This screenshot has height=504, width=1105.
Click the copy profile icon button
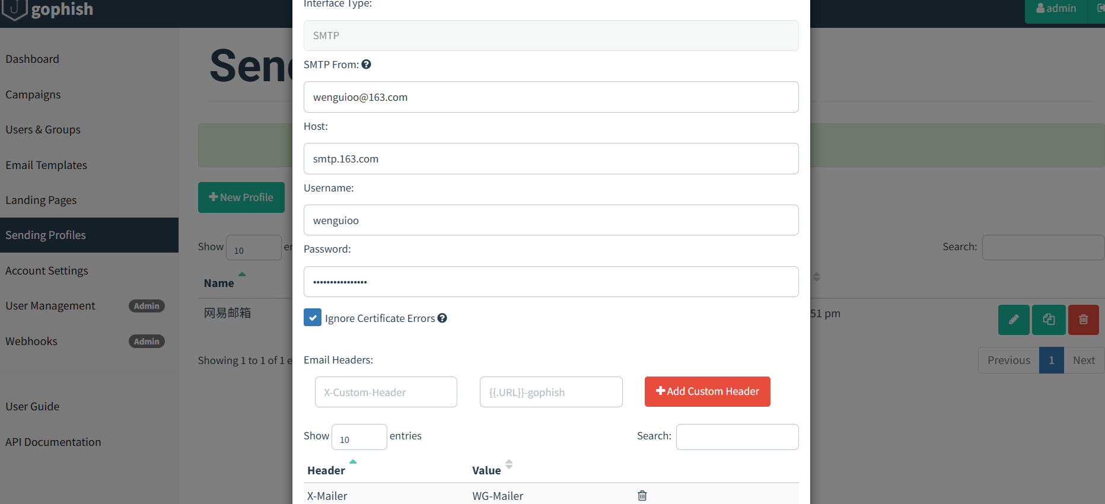[x=1049, y=320]
